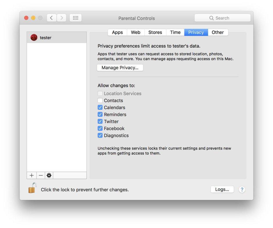Image resolution: width=273 pixels, height=228 pixels.
Task: Open the Logs button
Action: tap(222, 189)
